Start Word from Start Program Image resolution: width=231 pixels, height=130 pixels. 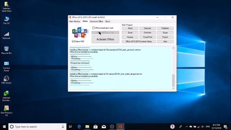click(130, 28)
